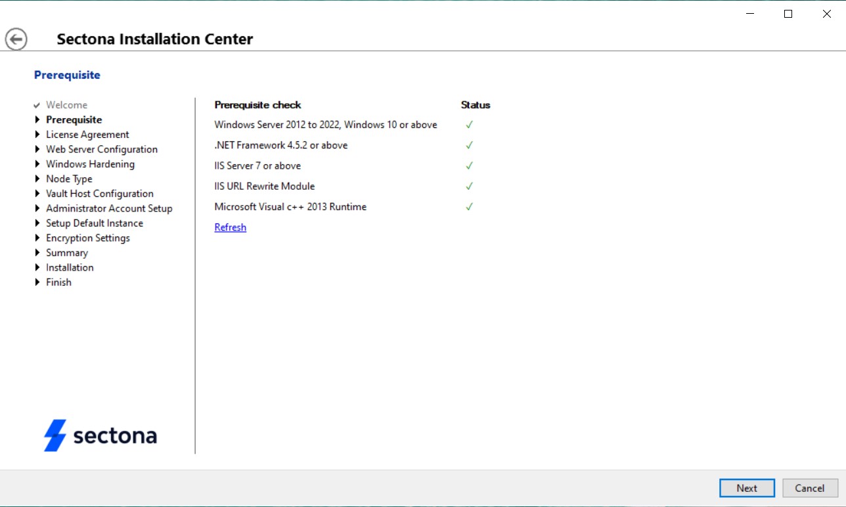Select Administrator Account Setup step
This screenshot has width=846, height=507.
point(109,208)
